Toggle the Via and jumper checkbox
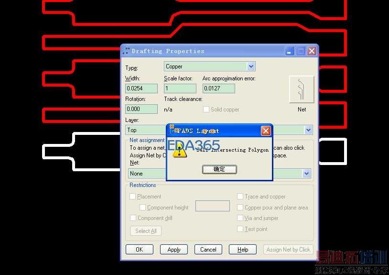 [240, 218]
